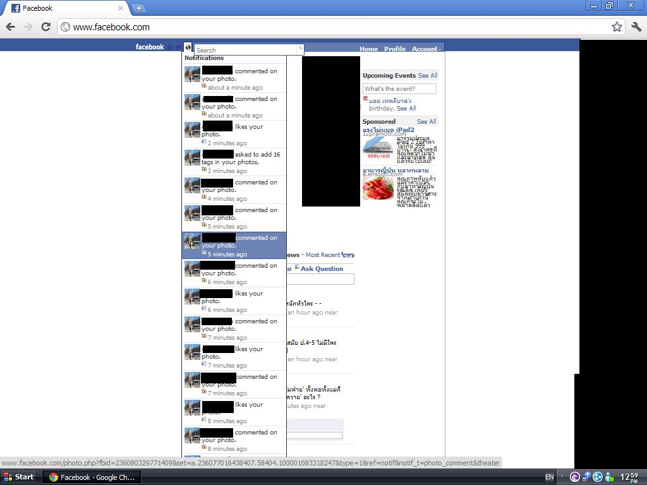Image resolution: width=647 pixels, height=485 pixels.
Task: Click the site info globe in address bar
Action: click(65, 27)
